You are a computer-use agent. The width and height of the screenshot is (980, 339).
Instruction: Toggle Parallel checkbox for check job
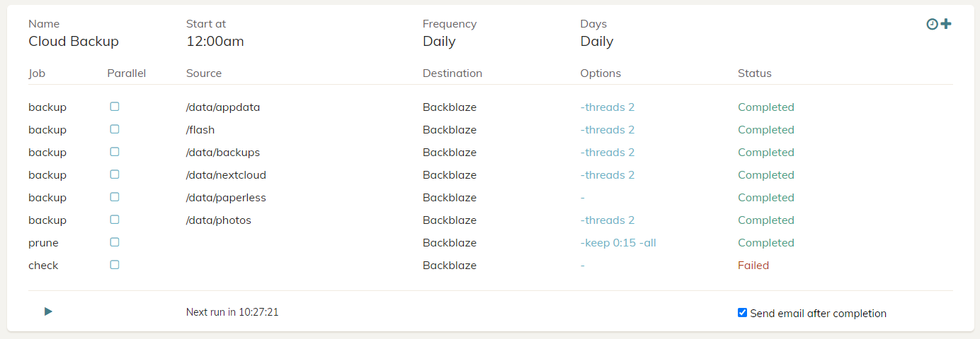(x=115, y=265)
